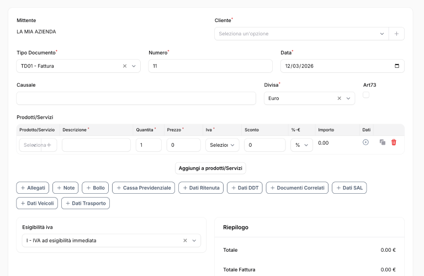Focus the Numero input field
Screen dimensions: 424x276
coord(210,66)
